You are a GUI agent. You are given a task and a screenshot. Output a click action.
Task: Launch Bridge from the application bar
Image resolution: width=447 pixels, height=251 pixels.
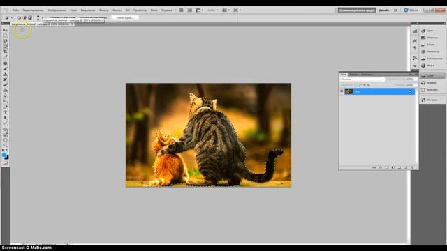[x=182, y=10]
